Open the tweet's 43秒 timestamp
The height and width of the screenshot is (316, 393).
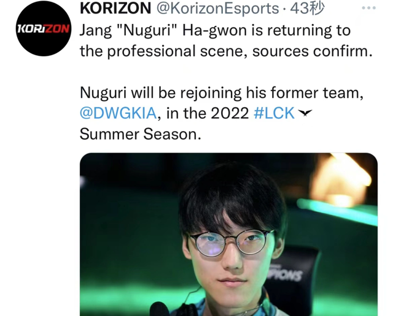[307, 8]
